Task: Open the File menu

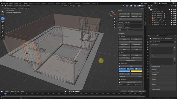Action: (x=4, y=3)
